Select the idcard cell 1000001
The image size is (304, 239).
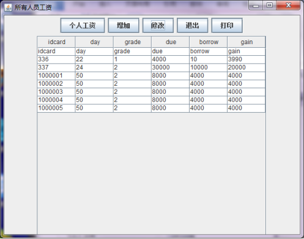click(x=56, y=76)
